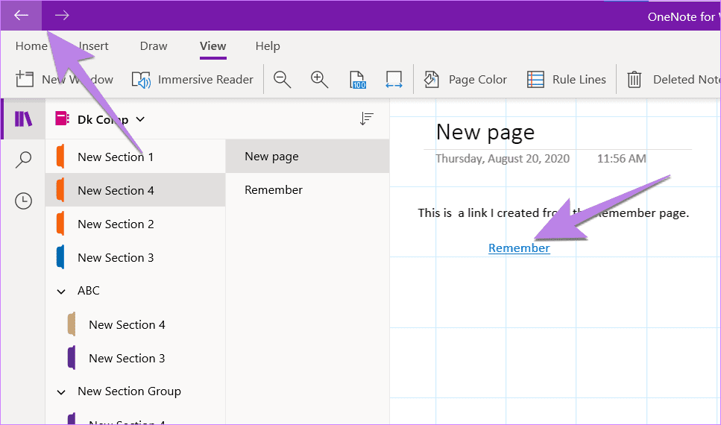Viewport: 721px width, 425px height.
Task: Click the New page title field
Action: tap(485, 133)
